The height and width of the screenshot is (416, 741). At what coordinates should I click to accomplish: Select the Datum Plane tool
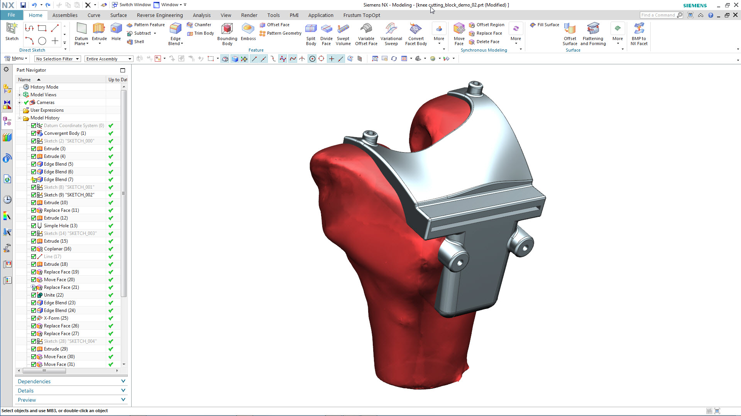coord(81,29)
